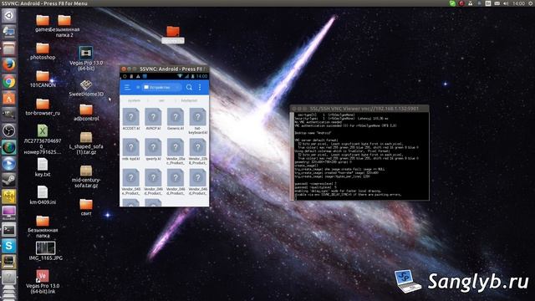This screenshot has height=301, width=535.
Task: Select the Generic.kl file icon
Action: click(176, 117)
